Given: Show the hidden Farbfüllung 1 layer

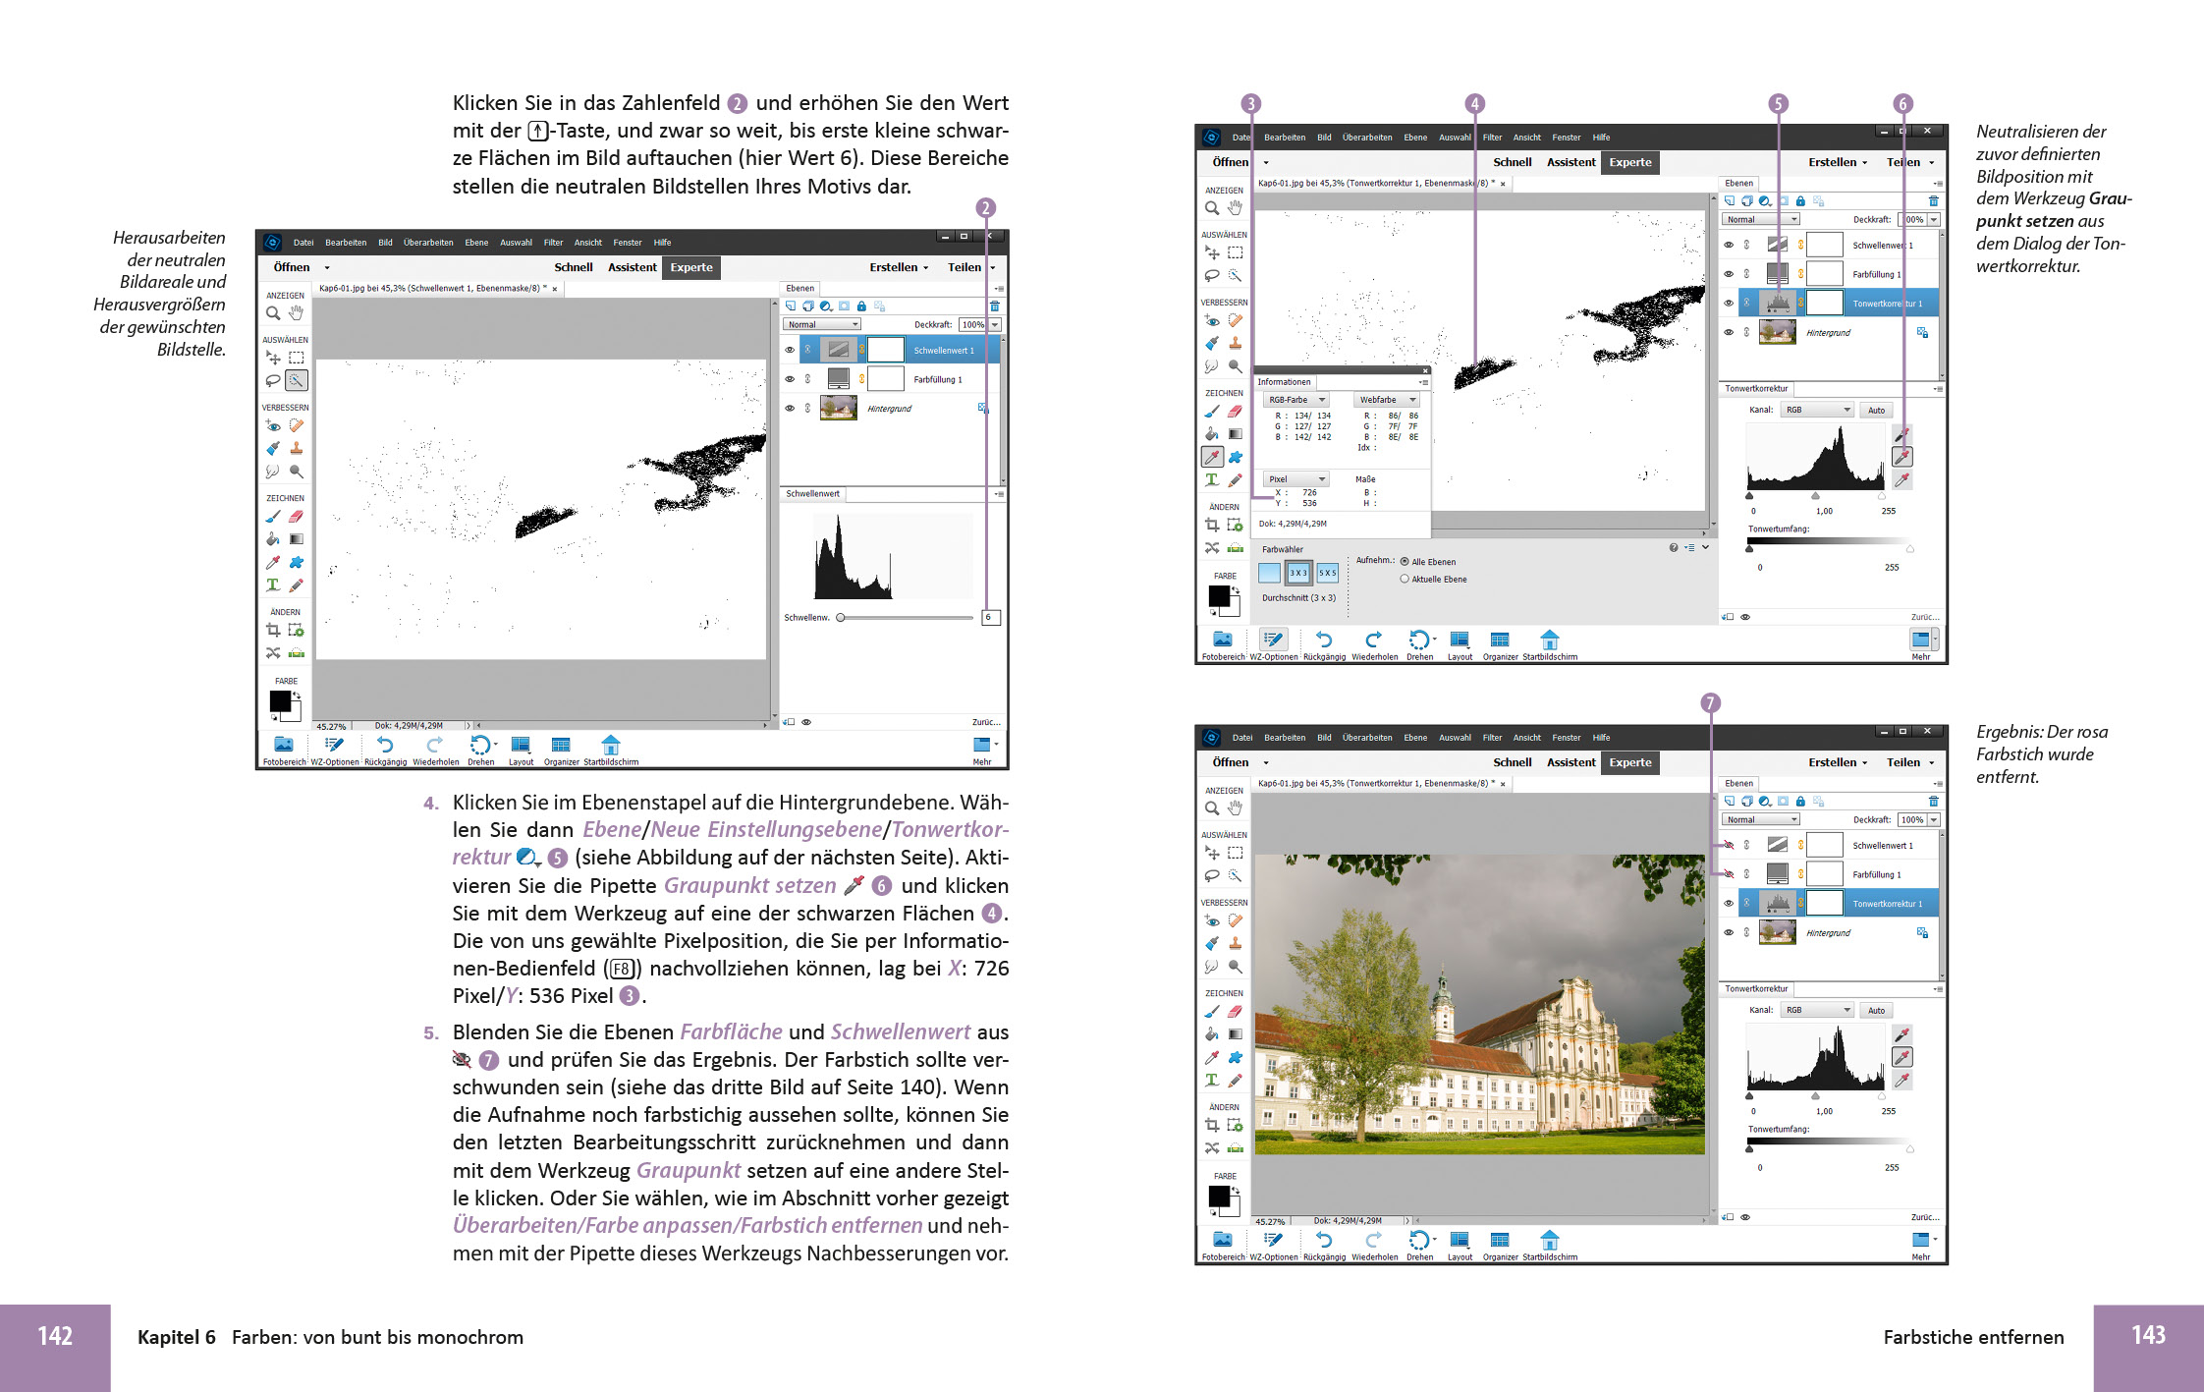Looking at the screenshot, I should [x=1729, y=874].
